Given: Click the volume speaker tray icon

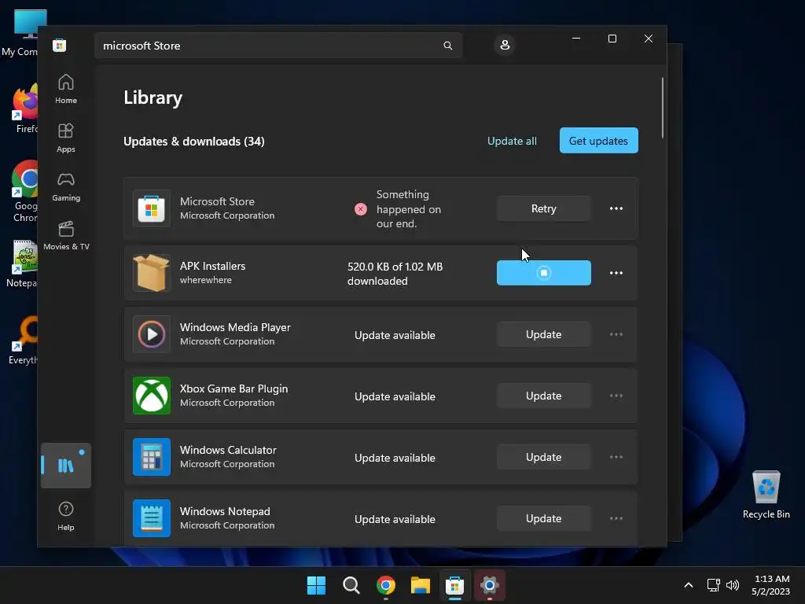Looking at the screenshot, I should point(733,585).
